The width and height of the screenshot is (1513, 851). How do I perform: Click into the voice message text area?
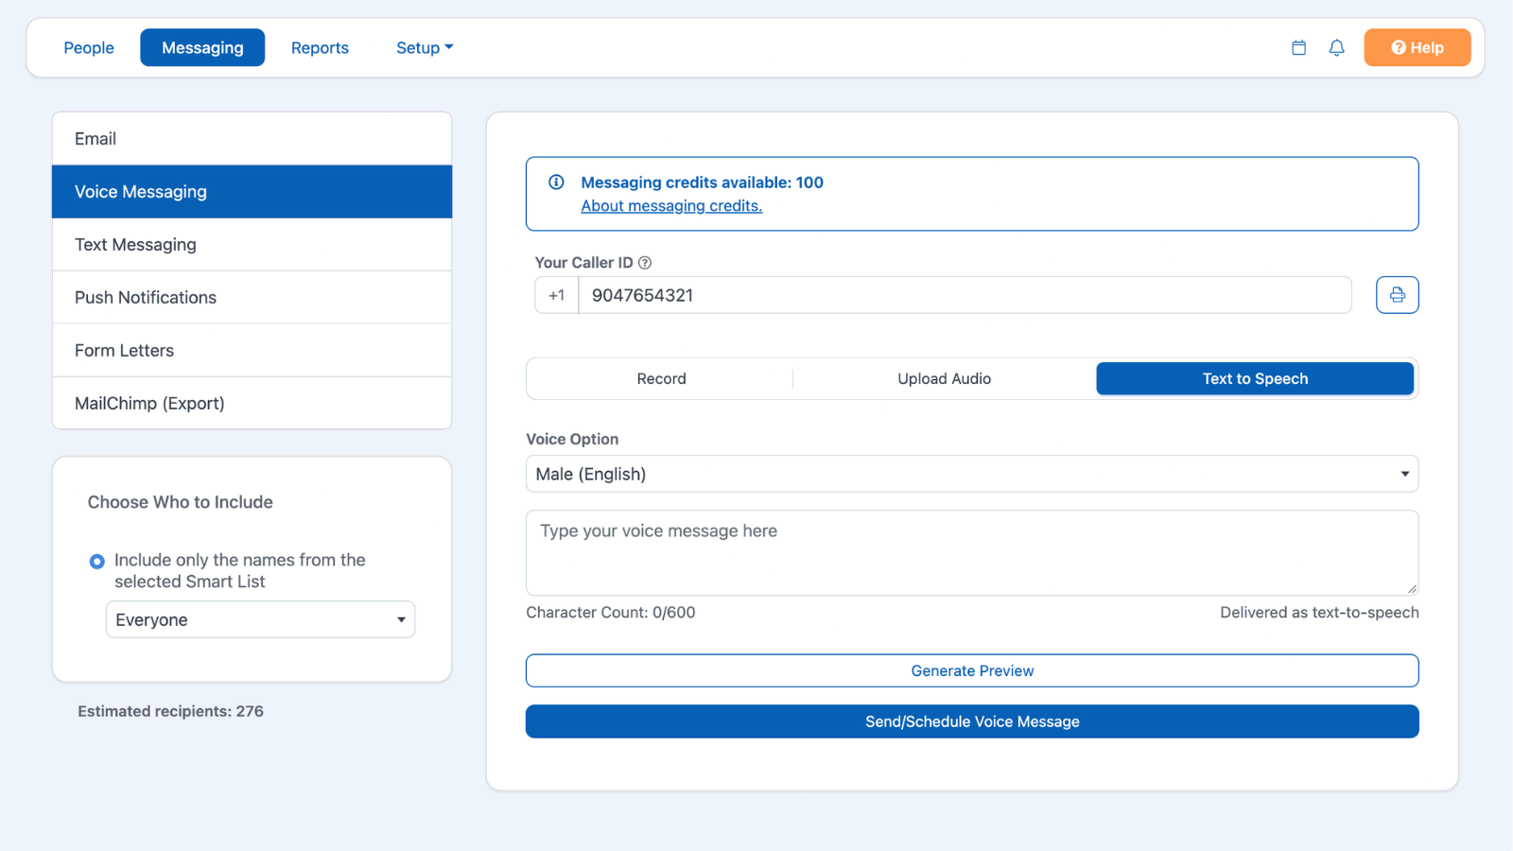coord(972,553)
